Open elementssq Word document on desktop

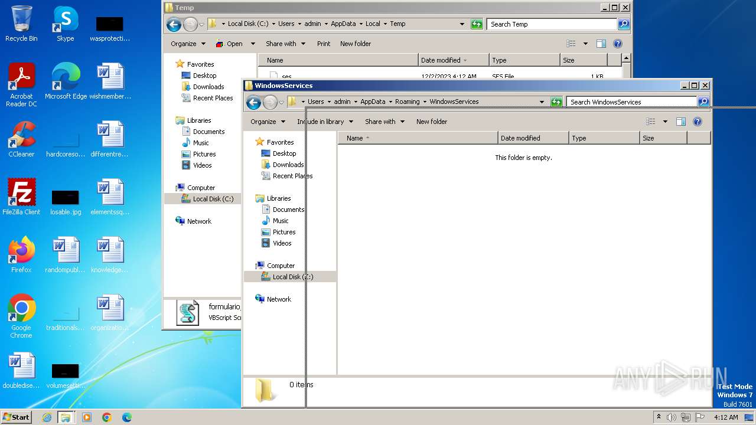[x=110, y=197]
